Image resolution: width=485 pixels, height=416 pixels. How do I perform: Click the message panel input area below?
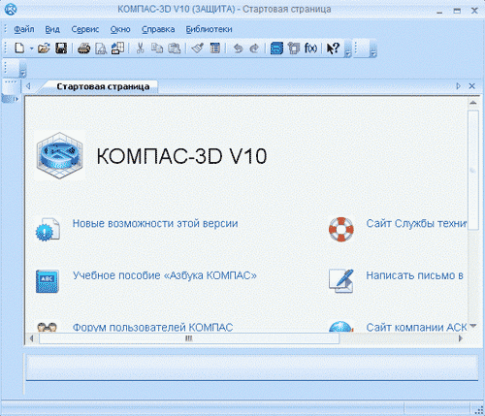(251, 368)
